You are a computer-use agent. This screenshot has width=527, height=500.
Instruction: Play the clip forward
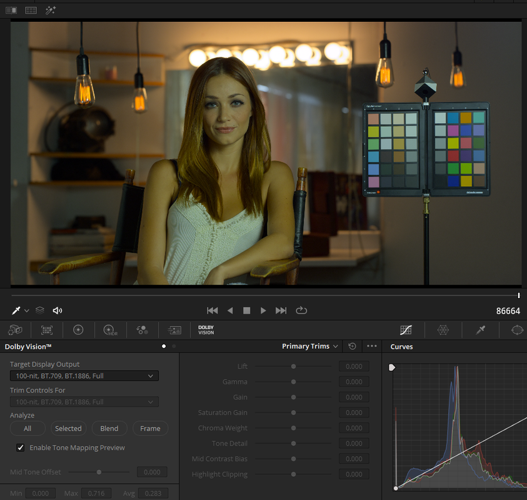coord(263,311)
